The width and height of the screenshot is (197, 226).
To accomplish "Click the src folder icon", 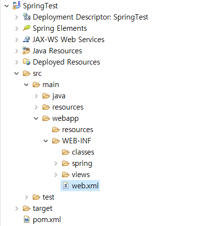I will click(26, 73).
